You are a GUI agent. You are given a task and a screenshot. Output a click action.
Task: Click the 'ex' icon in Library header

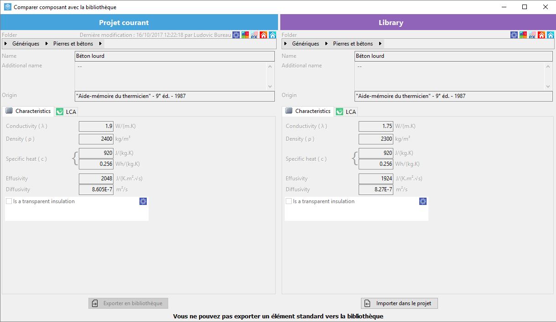point(532,35)
